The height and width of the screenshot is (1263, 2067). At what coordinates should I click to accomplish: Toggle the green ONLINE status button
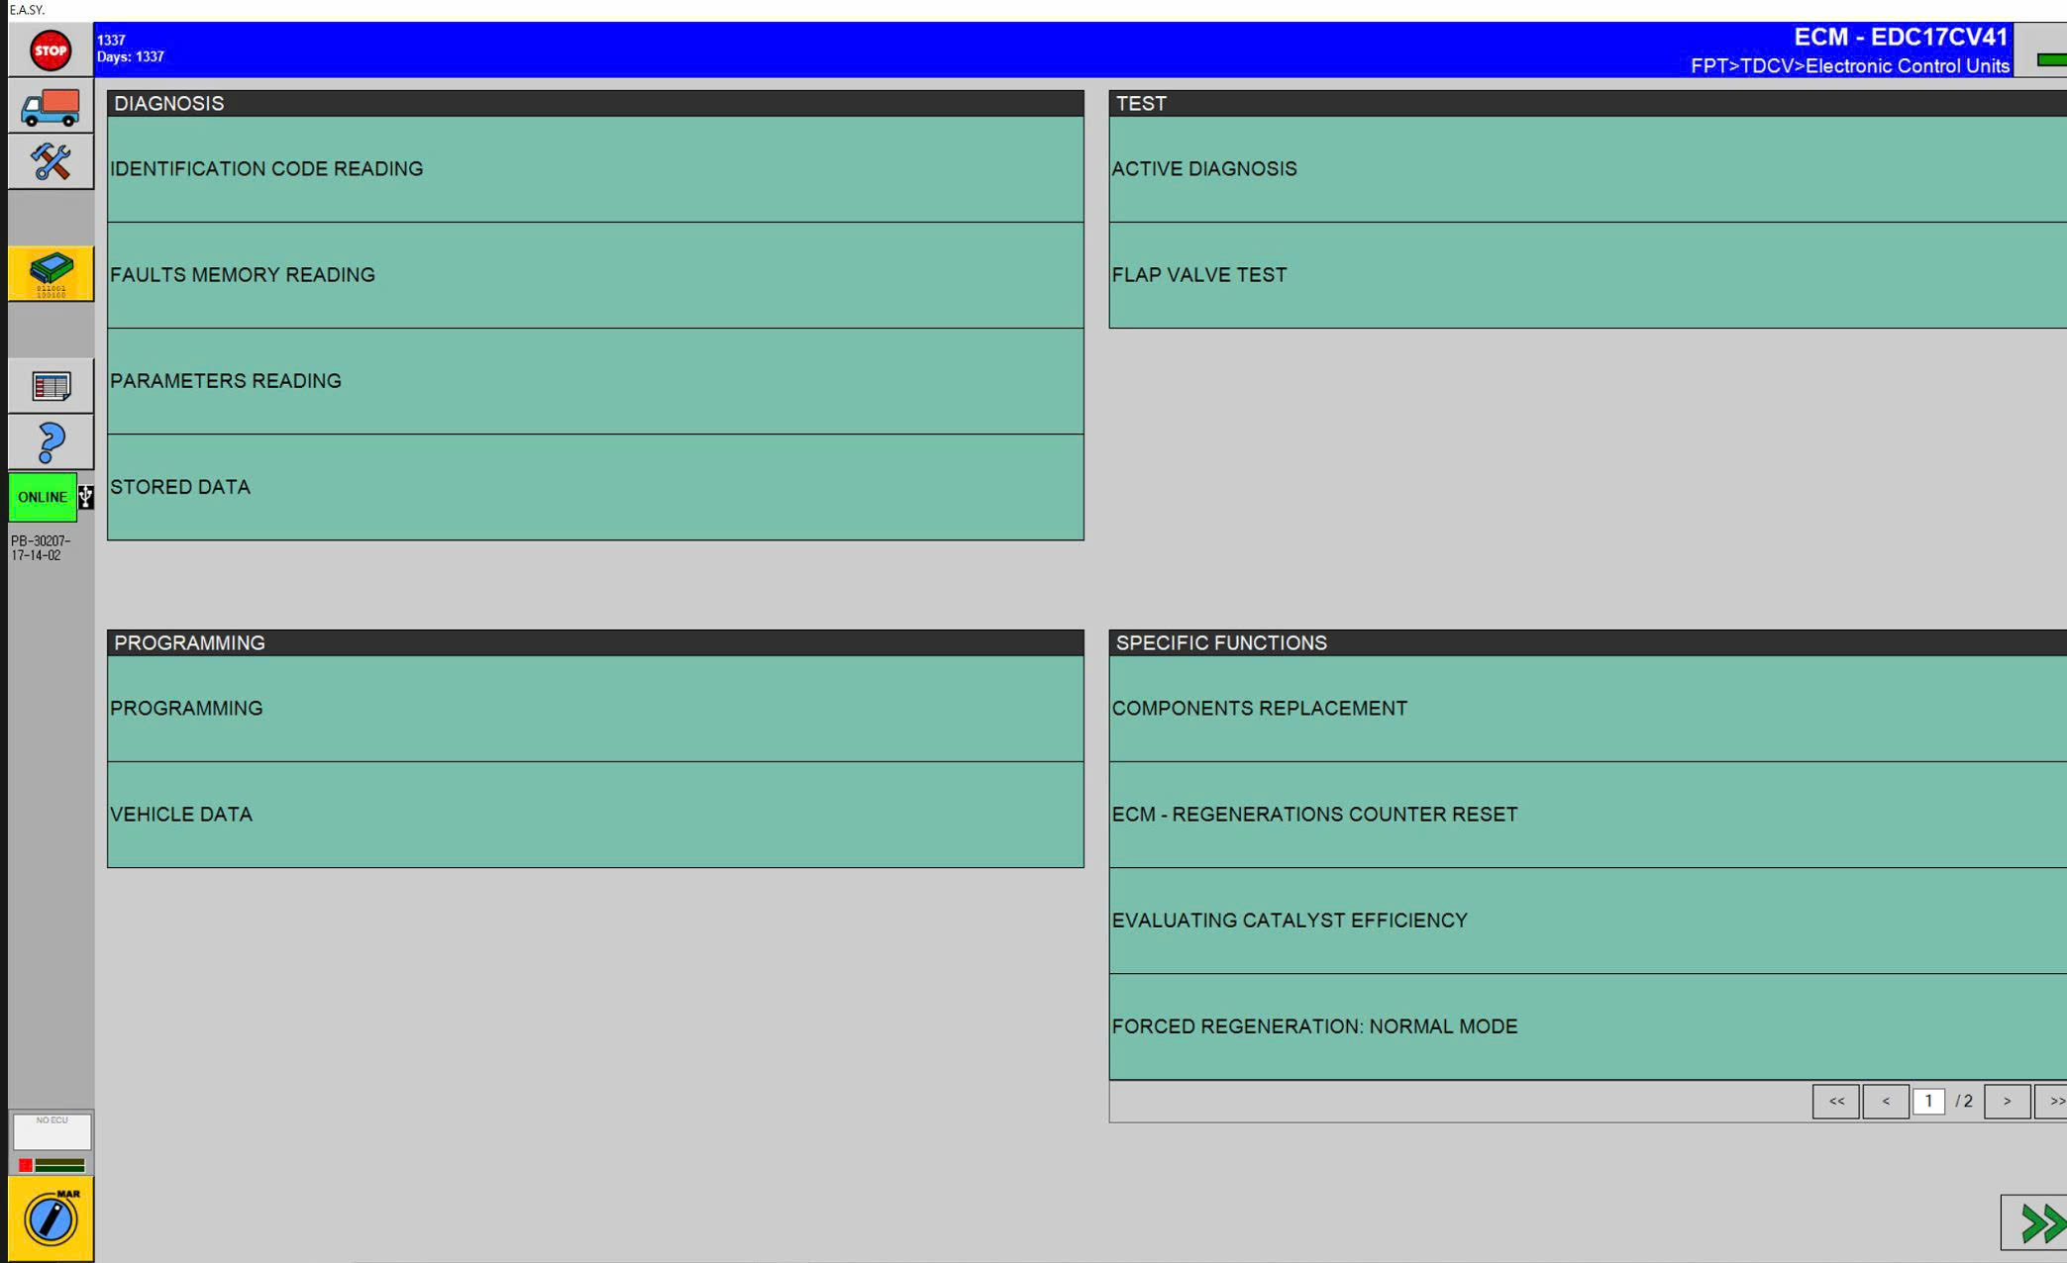42,497
